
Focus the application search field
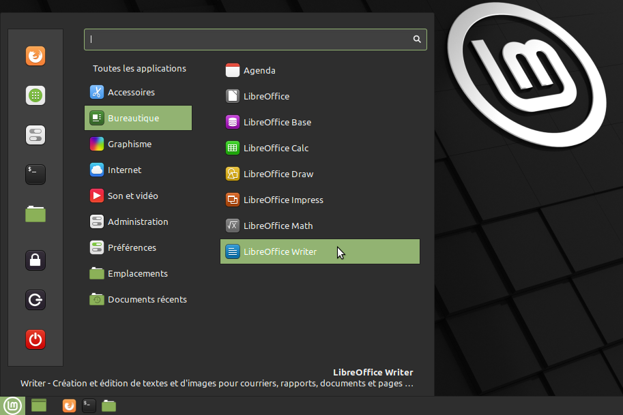[246, 40]
